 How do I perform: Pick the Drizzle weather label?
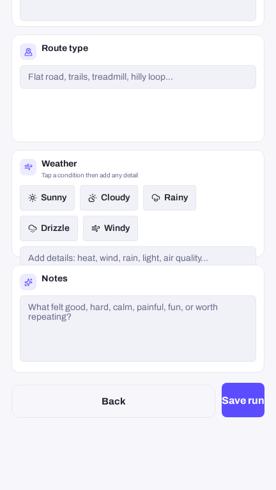(55, 228)
